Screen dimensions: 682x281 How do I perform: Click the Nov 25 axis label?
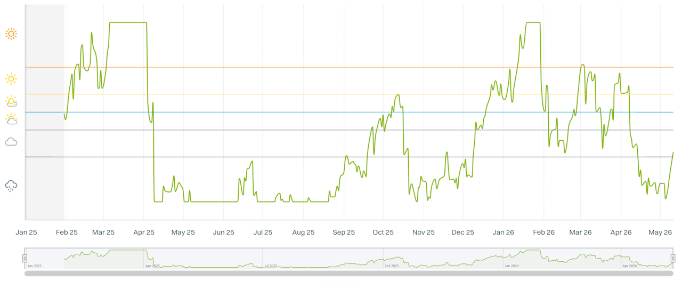tap(424, 232)
